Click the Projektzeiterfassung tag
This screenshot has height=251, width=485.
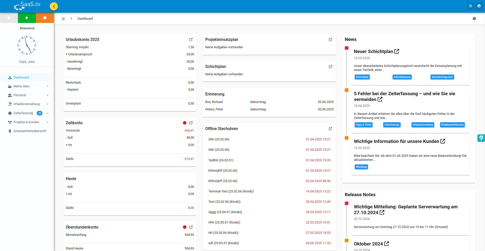click(452, 125)
